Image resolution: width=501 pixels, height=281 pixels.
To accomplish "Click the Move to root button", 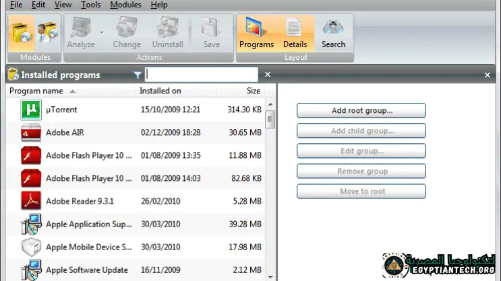I will coord(361,192).
